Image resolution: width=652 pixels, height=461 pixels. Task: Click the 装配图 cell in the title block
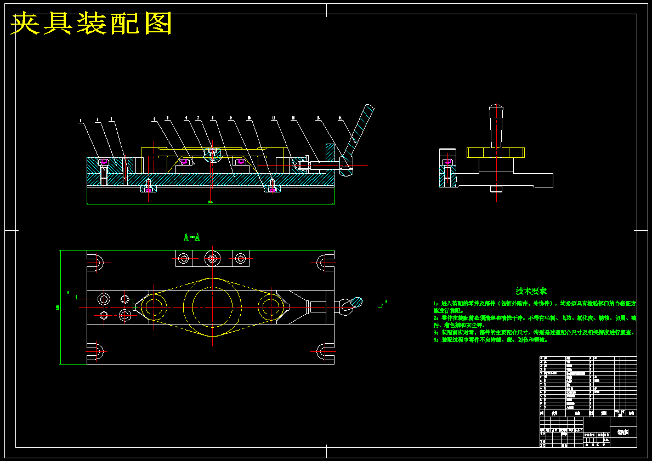point(623,432)
